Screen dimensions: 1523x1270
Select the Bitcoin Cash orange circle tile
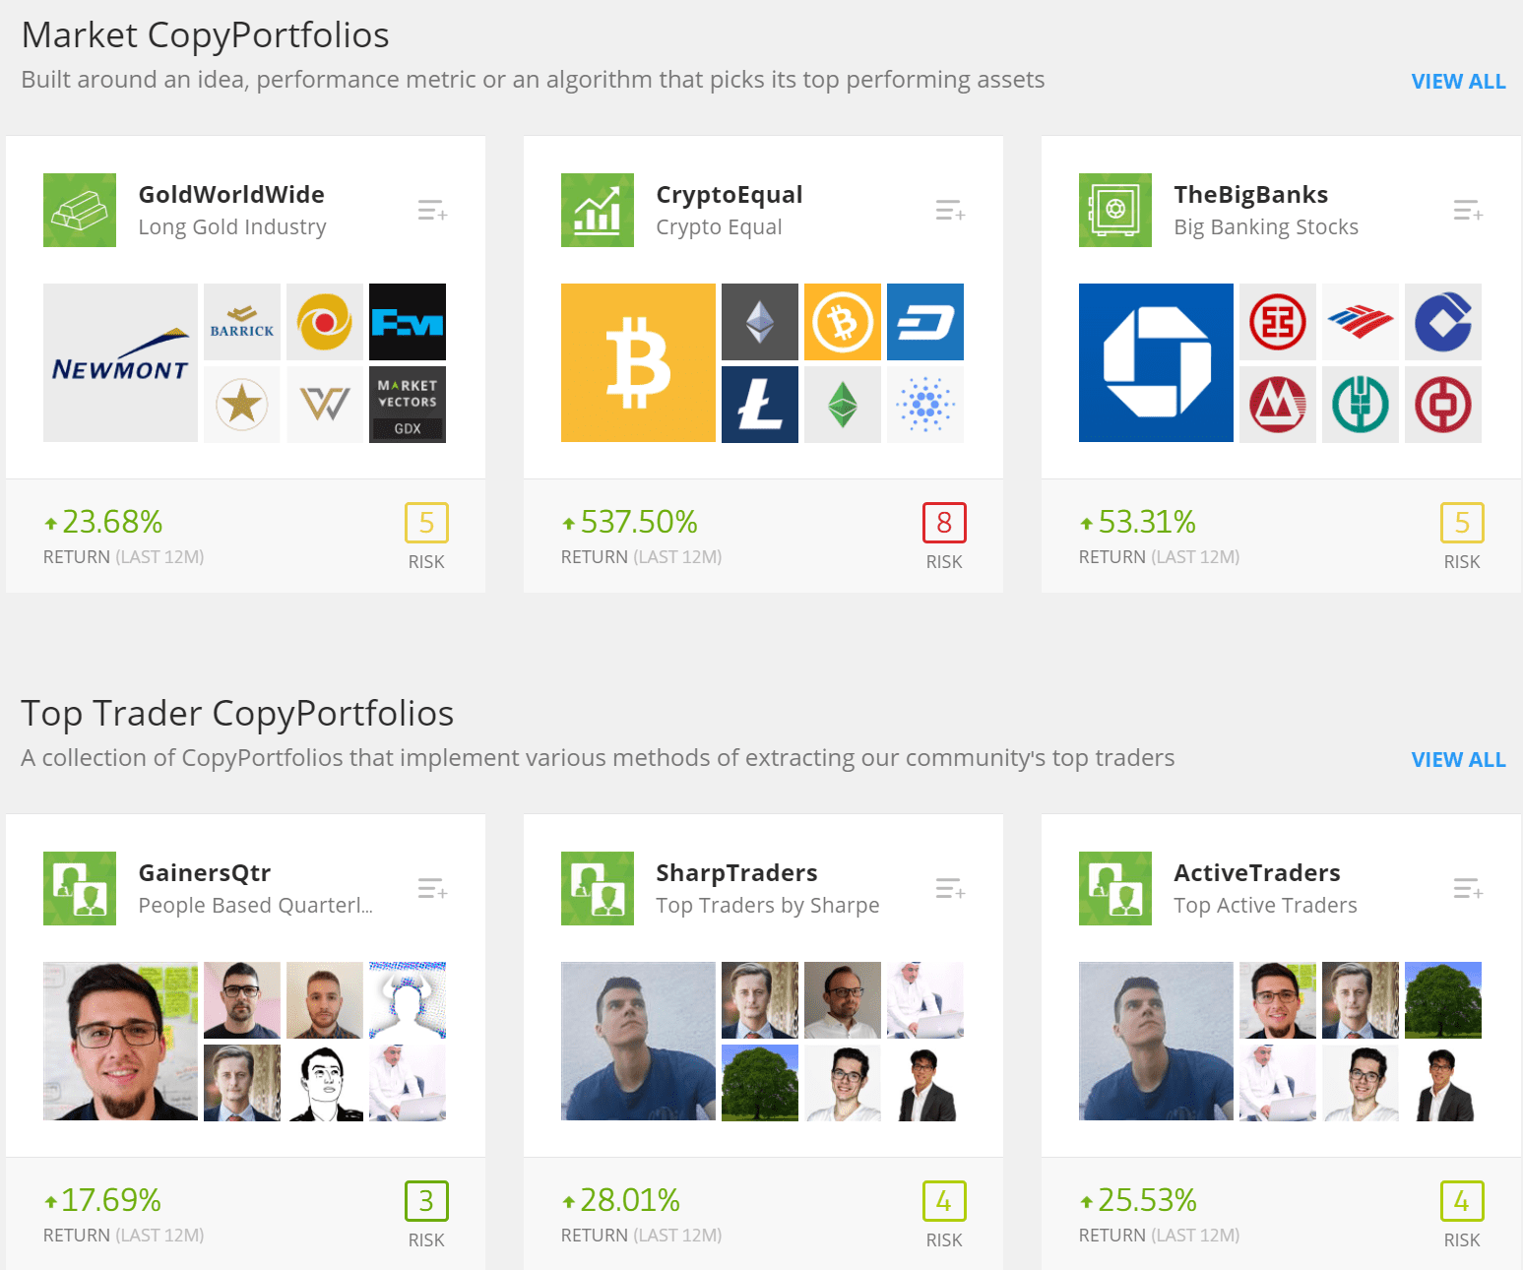point(843,322)
